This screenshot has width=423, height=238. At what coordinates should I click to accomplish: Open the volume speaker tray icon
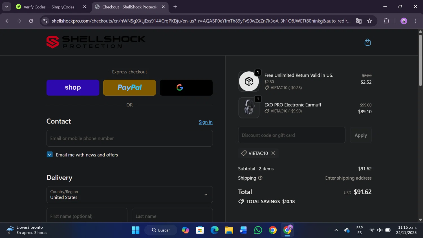click(380, 230)
